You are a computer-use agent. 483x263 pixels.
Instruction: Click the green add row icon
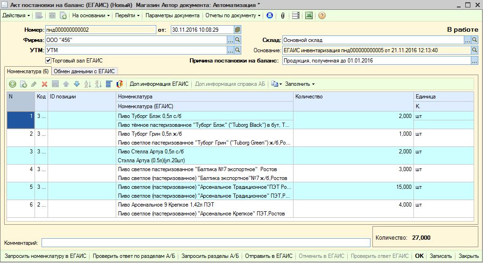pyautogui.click(x=13, y=84)
